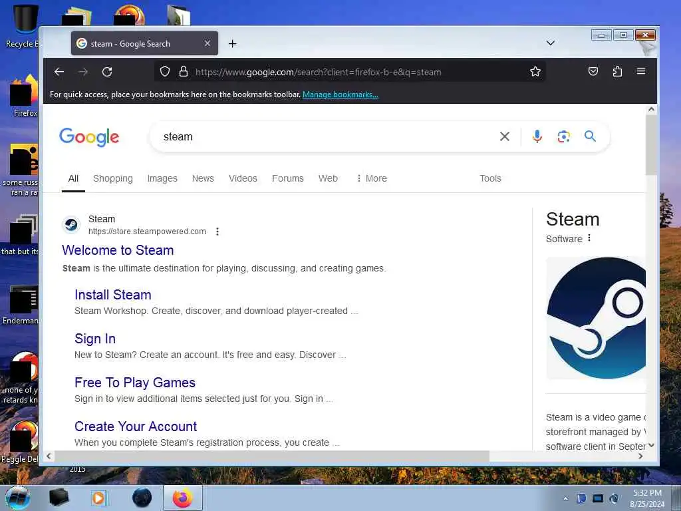Click the vertical scrollbar thumb
This screenshot has width=681, height=511.
point(651,144)
